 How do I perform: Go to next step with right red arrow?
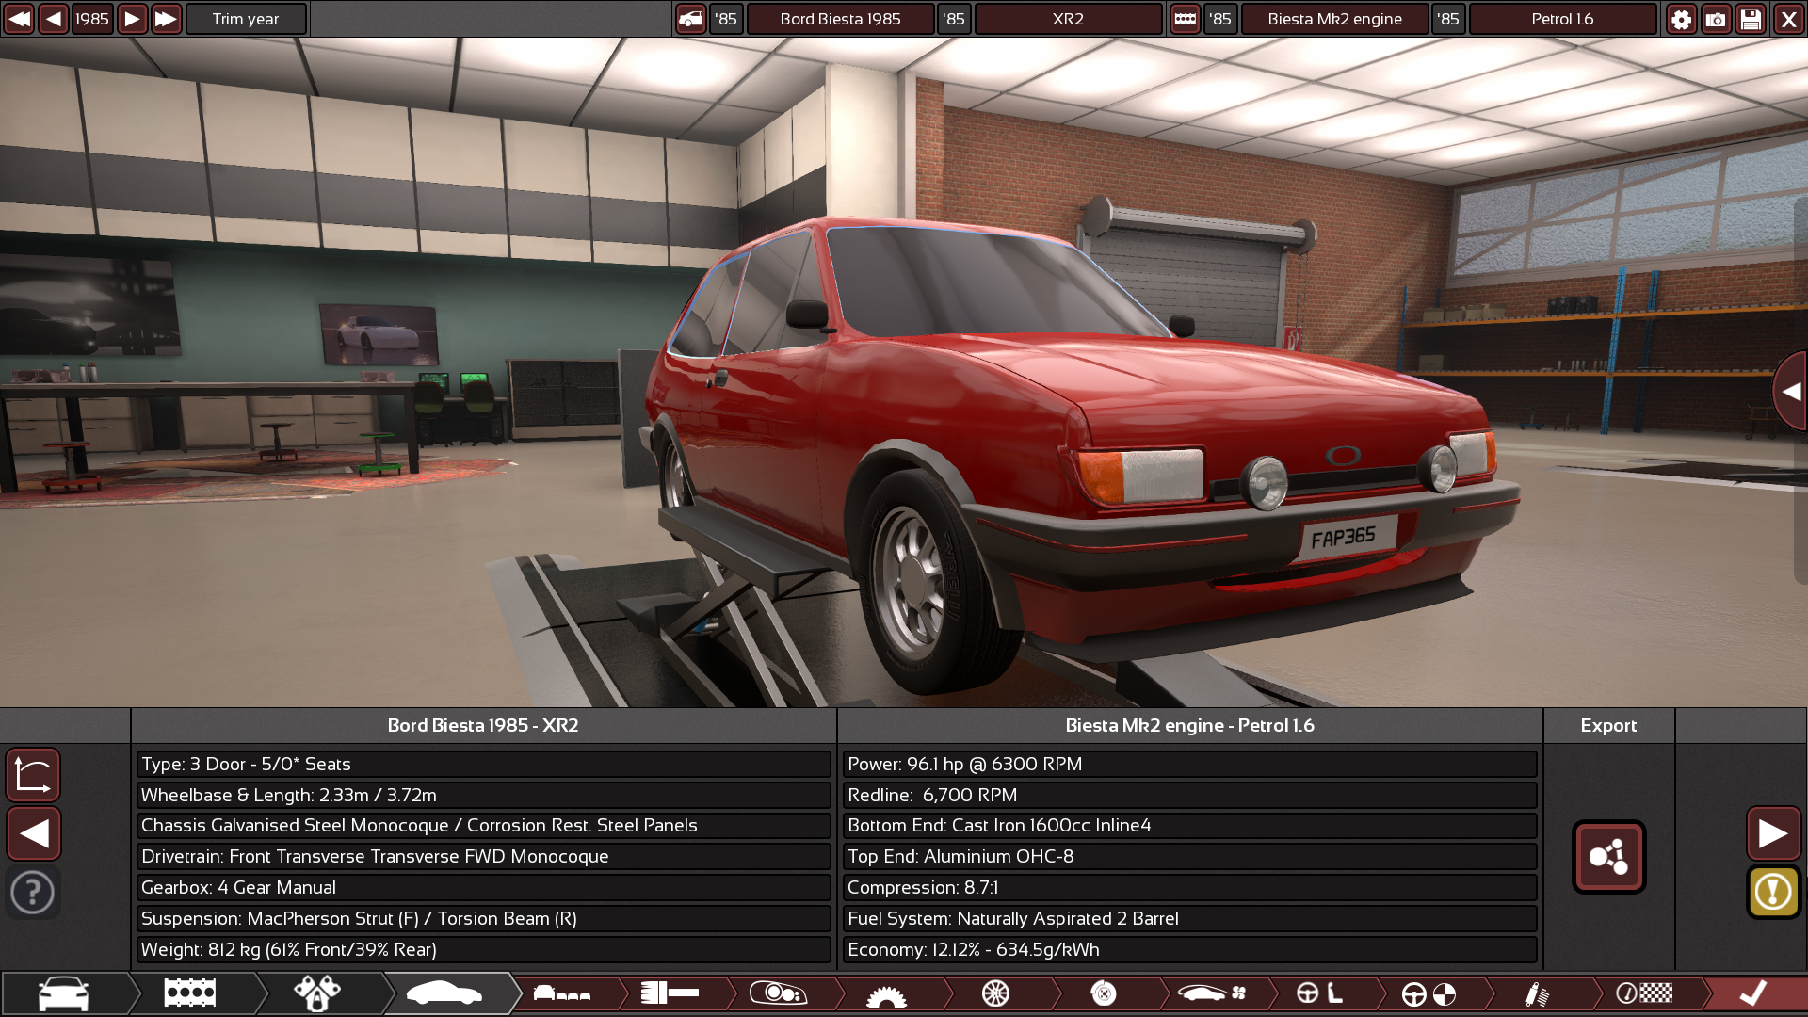(x=1773, y=833)
